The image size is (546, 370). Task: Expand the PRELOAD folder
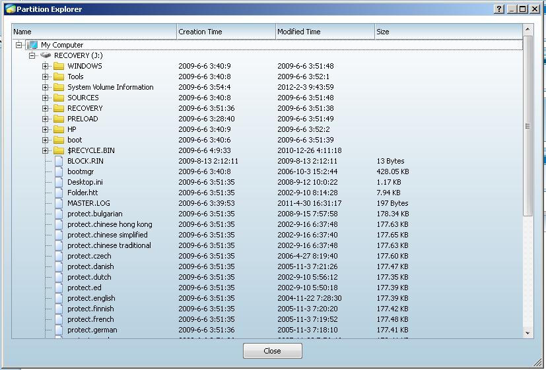46,119
